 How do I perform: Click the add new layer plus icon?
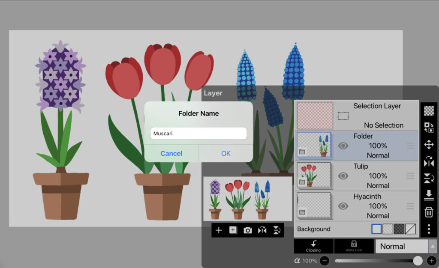219,230
